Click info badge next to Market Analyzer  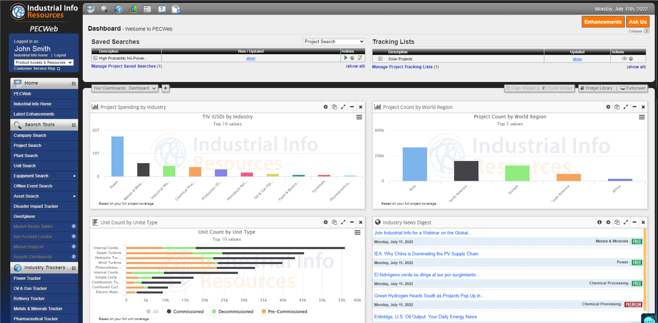[x=74, y=247]
